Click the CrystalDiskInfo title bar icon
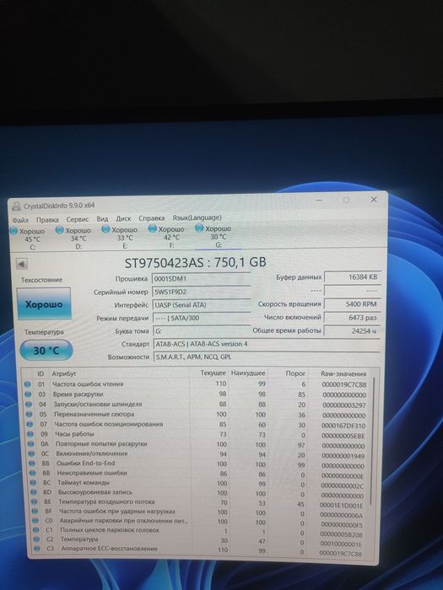This screenshot has width=443, height=590. (17, 206)
